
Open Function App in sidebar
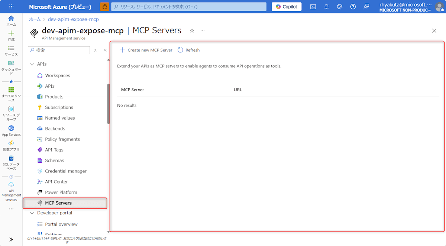[11, 146]
